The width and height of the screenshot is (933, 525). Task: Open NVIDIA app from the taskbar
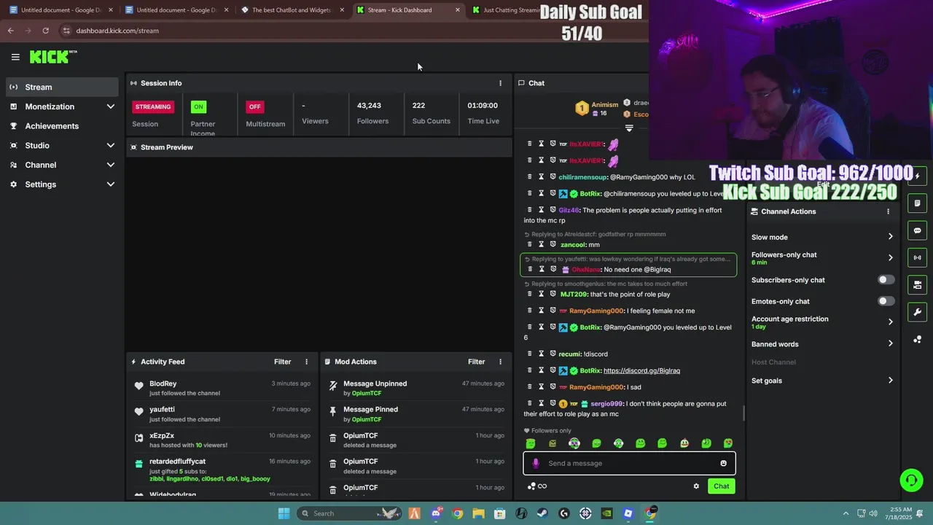[x=606, y=513]
